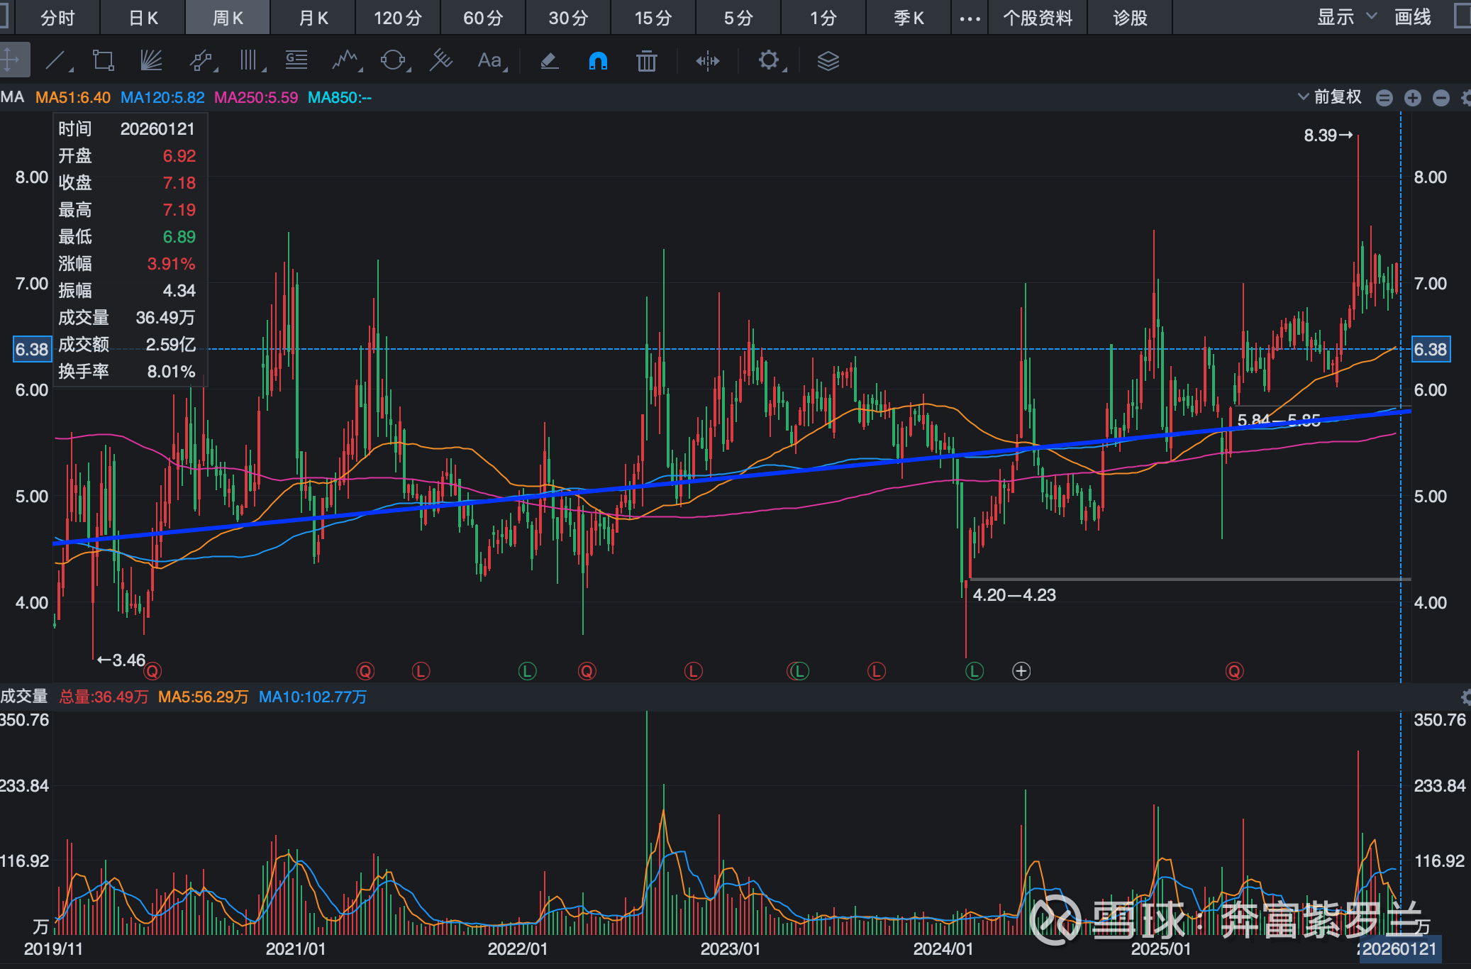Switch to the 月K tab
Screen dimensions: 1471x969
pos(313,18)
